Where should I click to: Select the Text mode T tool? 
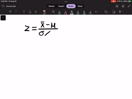point(24,12)
